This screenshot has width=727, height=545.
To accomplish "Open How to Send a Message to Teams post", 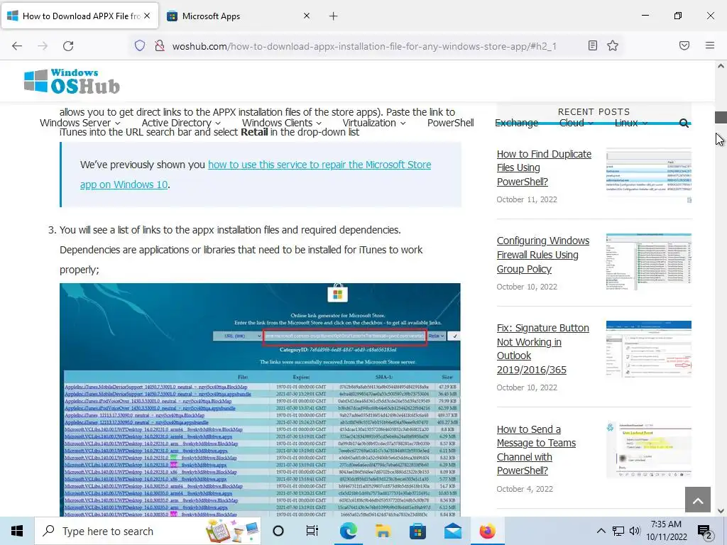I will point(536,450).
